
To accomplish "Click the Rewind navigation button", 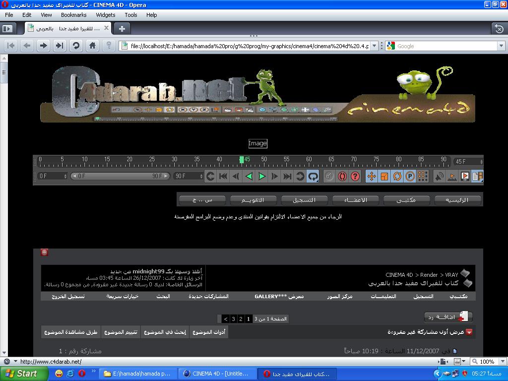I will pyautogui.click(x=11, y=46).
